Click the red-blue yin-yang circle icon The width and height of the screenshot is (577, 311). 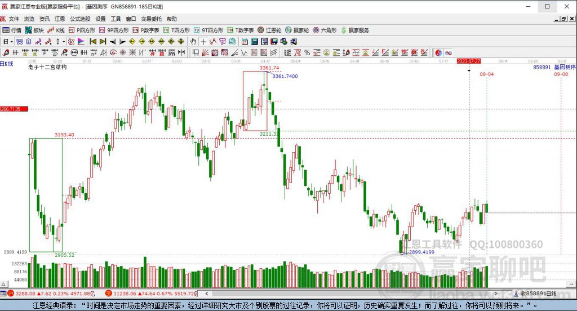438,52
